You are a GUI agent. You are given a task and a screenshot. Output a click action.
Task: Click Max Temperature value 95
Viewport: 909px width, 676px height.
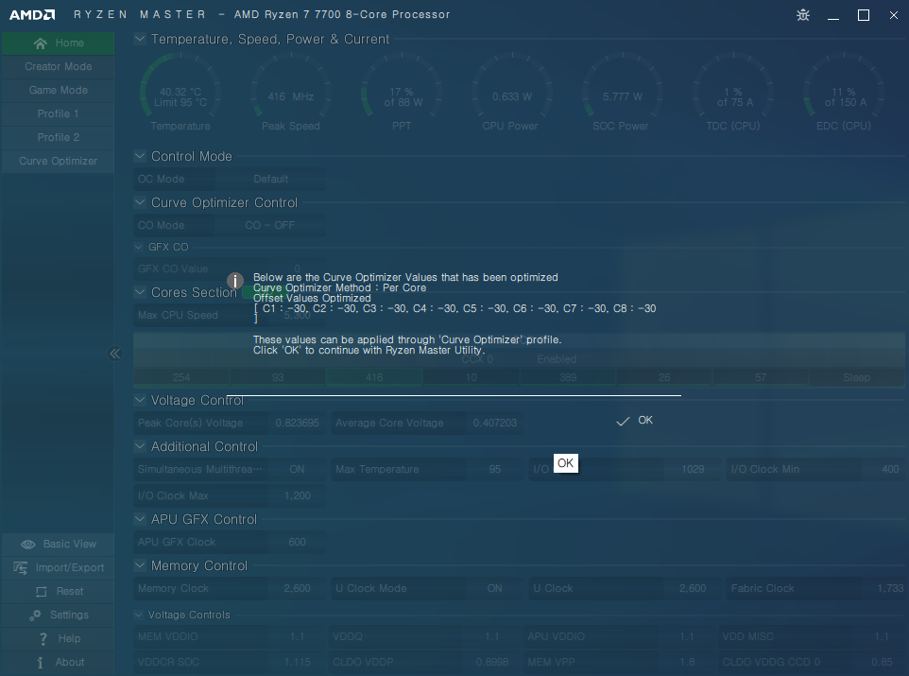(494, 470)
